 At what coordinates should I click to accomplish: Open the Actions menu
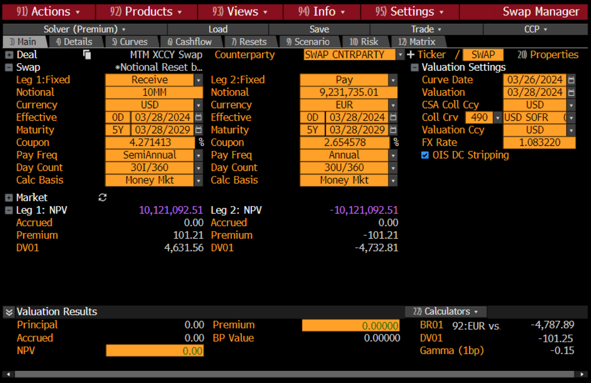click(48, 12)
